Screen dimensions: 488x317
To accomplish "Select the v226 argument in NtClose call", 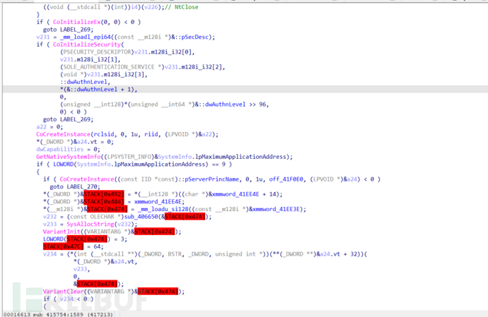I will (149, 7).
